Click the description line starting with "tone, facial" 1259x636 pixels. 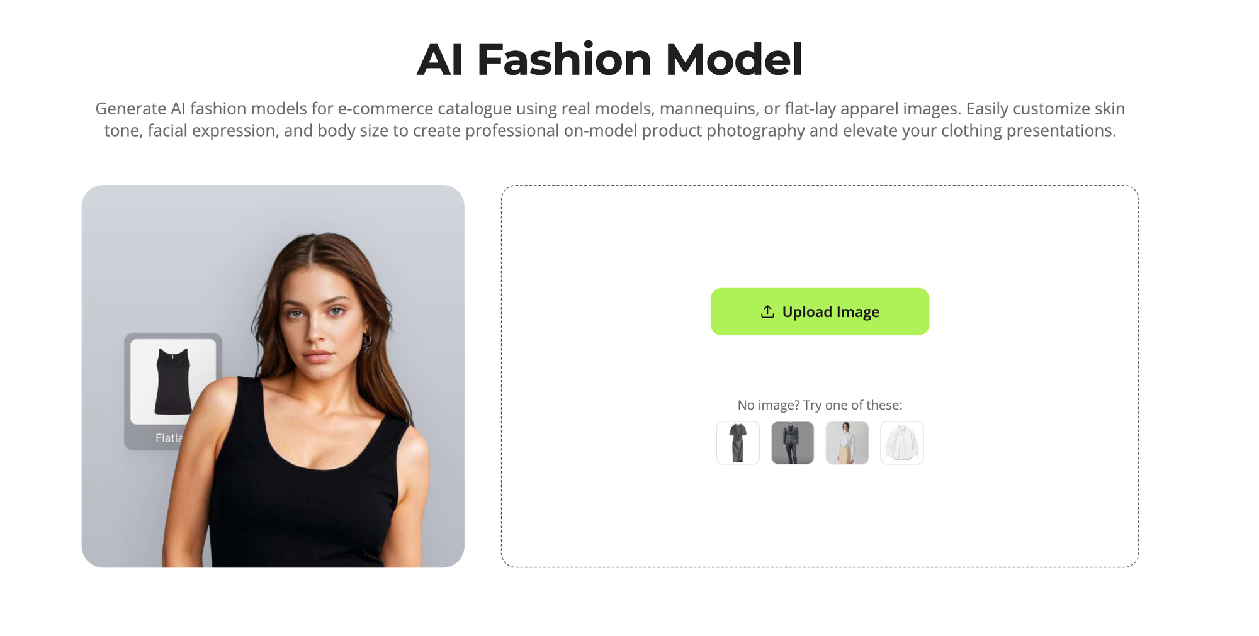pyautogui.click(x=609, y=131)
